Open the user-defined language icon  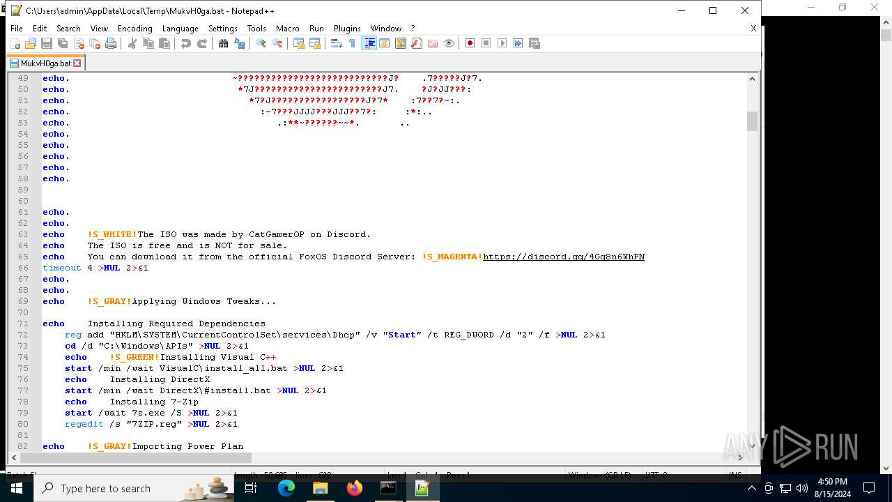(x=385, y=43)
